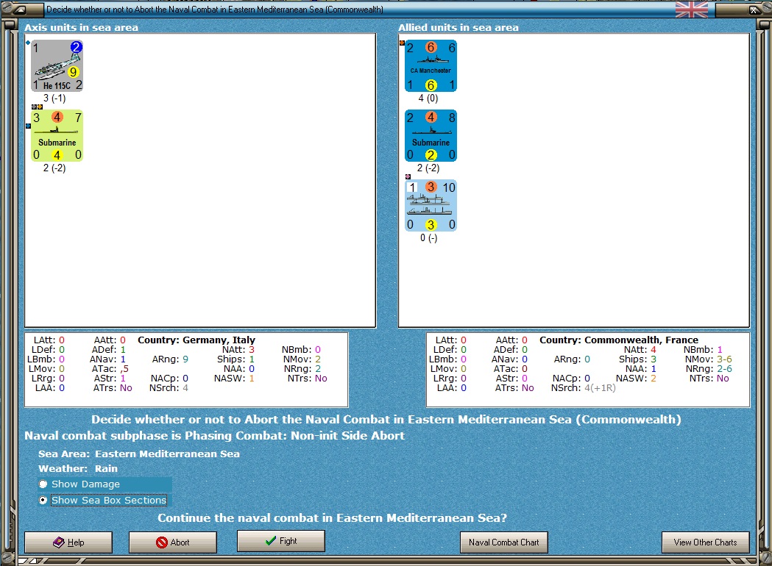Click the 4 (0) label under CA Manchester
The image size is (772, 566).
(428, 98)
